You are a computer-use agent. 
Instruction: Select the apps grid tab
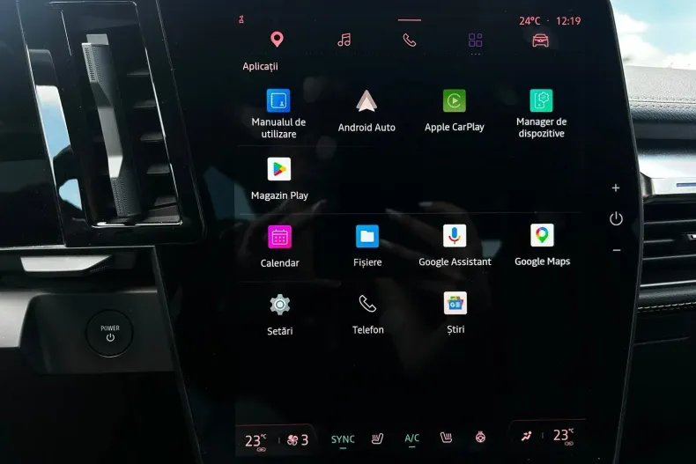pyautogui.click(x=475, y=41)
